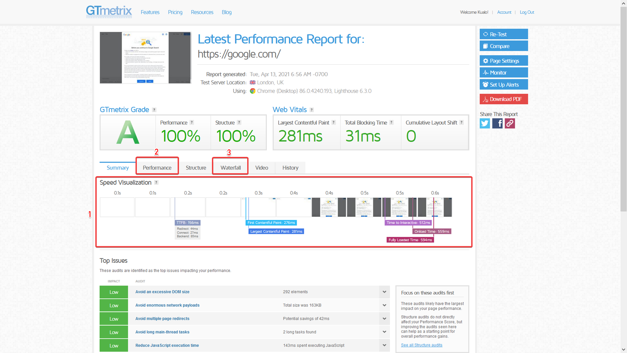Open the Account link
The width and height of the screenshot is (627, 353).
pyautogui.click(x=504, y=12)
